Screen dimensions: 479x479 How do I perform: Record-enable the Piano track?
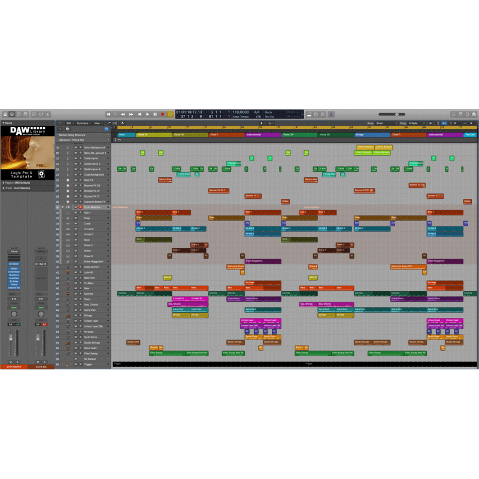coord(80,299)
